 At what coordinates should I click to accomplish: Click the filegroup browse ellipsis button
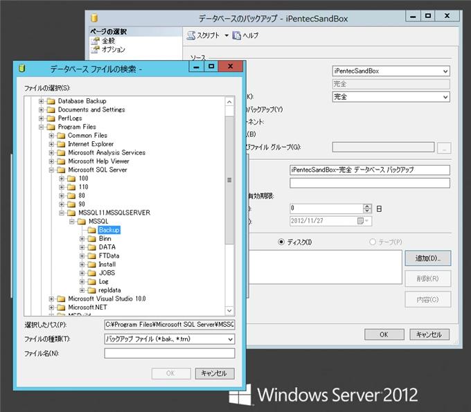(x=444, y=147)
